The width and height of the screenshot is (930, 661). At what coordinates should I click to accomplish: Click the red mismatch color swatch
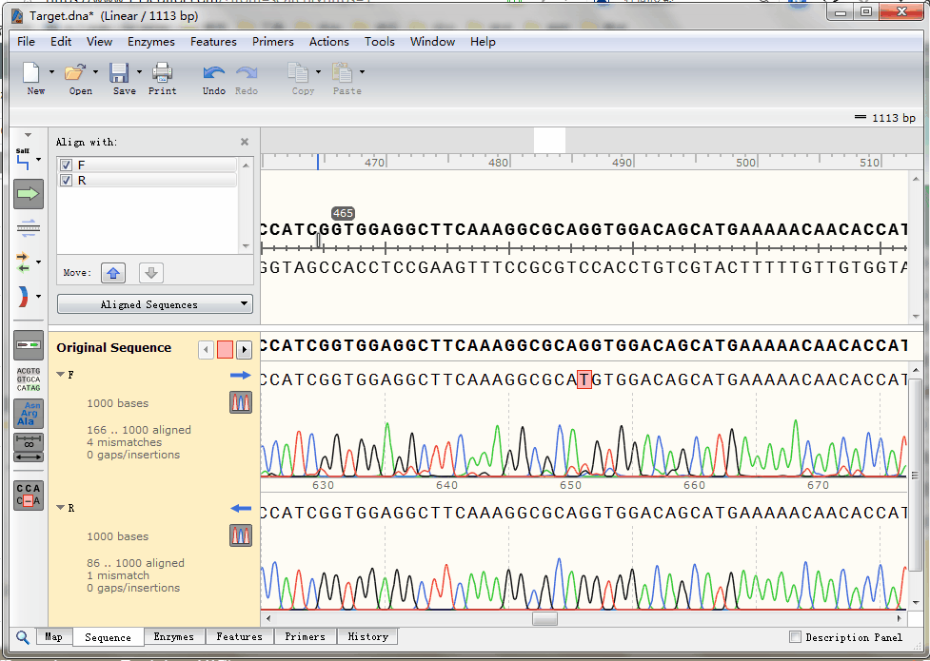[225, 349]
